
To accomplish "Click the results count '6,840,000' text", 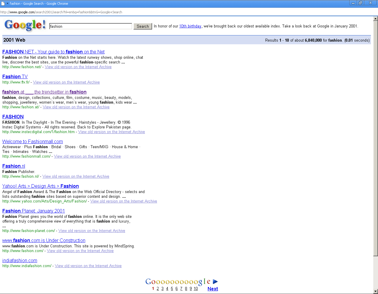I will coord(313,40).
